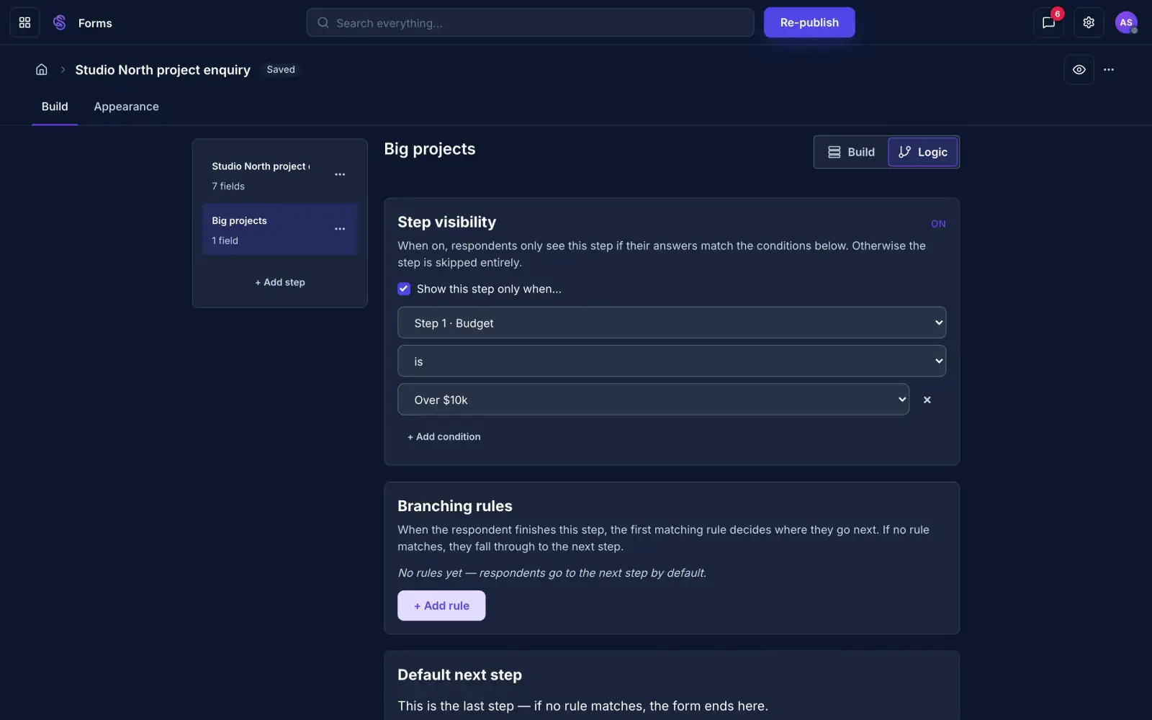This screenshot has height=720, width=1152.
Task: Click the search magnifier icon
Action: (x=323, y=23)
